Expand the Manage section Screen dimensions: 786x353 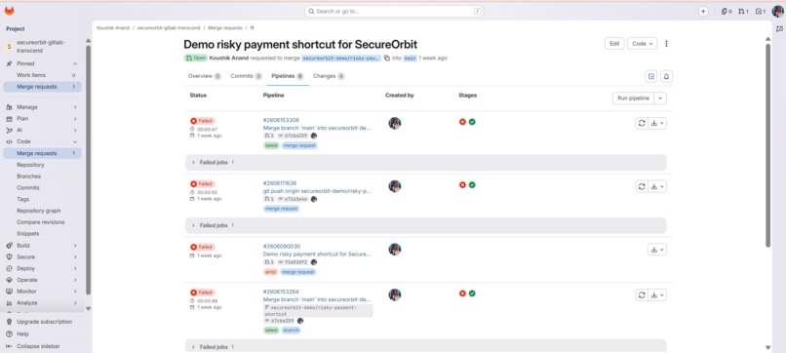point(42,107)
